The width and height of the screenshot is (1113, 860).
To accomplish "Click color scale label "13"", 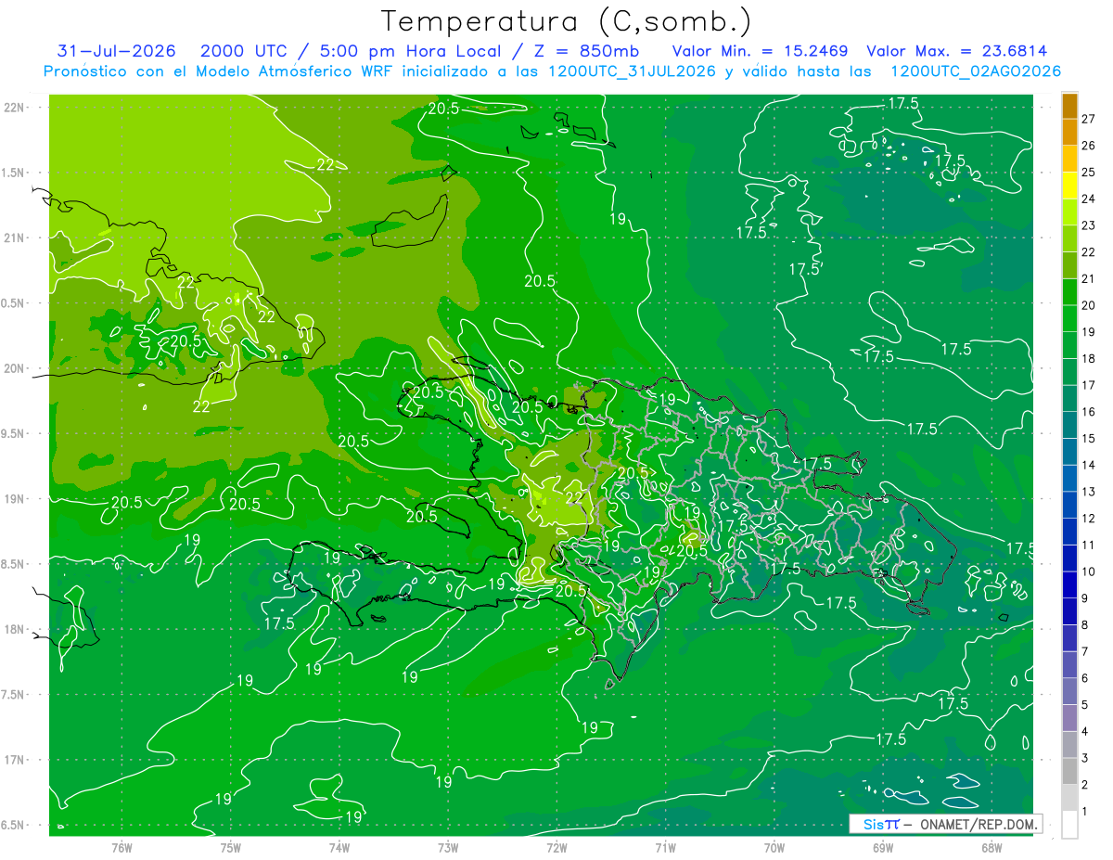I will point(1089,492).
